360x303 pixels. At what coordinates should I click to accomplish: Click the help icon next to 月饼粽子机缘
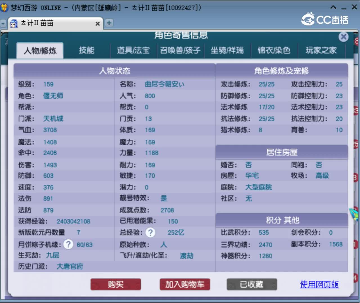click(x=68, y=244)
